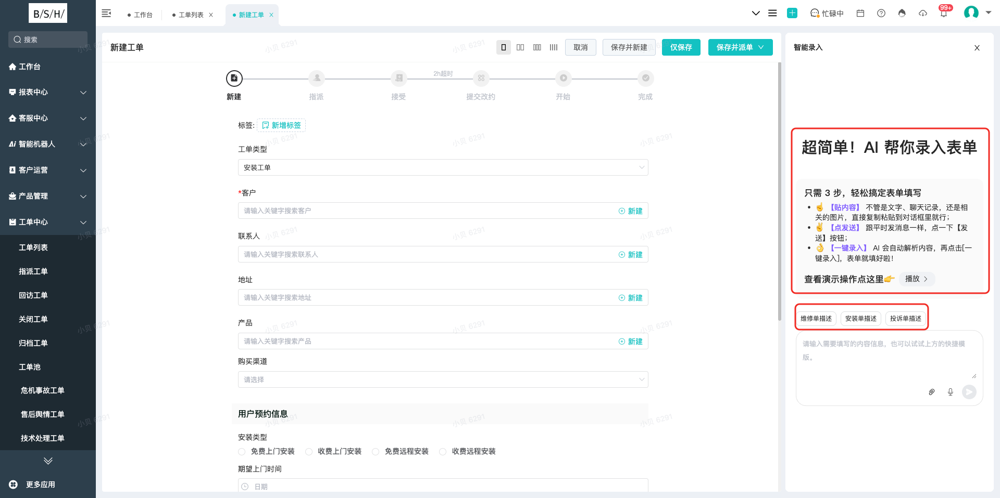Click the 接受 step icon
The image size is (1000, 498).
coord(399,78)
